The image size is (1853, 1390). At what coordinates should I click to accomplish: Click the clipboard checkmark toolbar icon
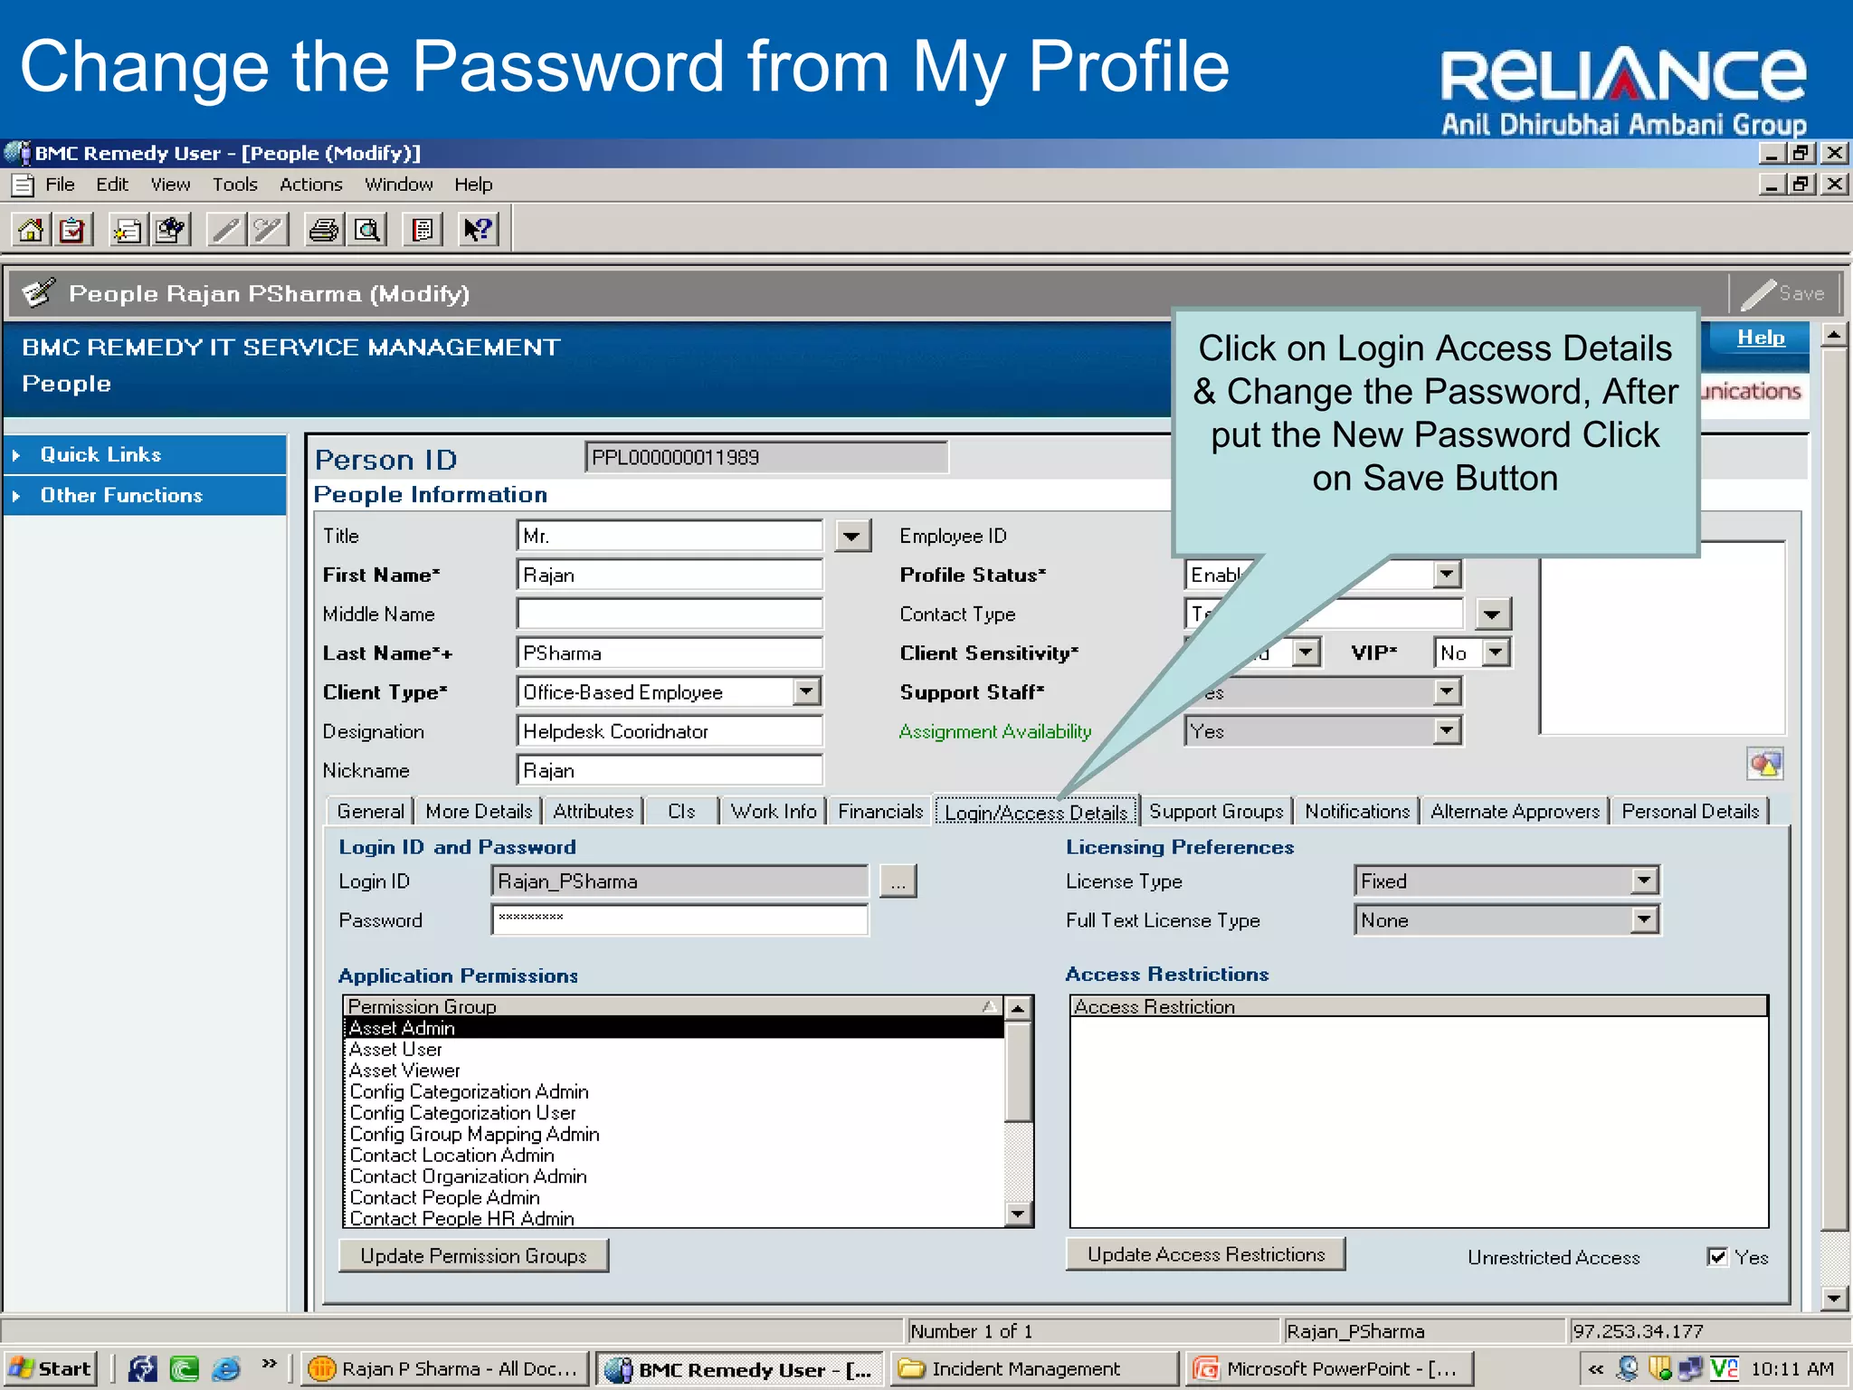coord(72,230)
